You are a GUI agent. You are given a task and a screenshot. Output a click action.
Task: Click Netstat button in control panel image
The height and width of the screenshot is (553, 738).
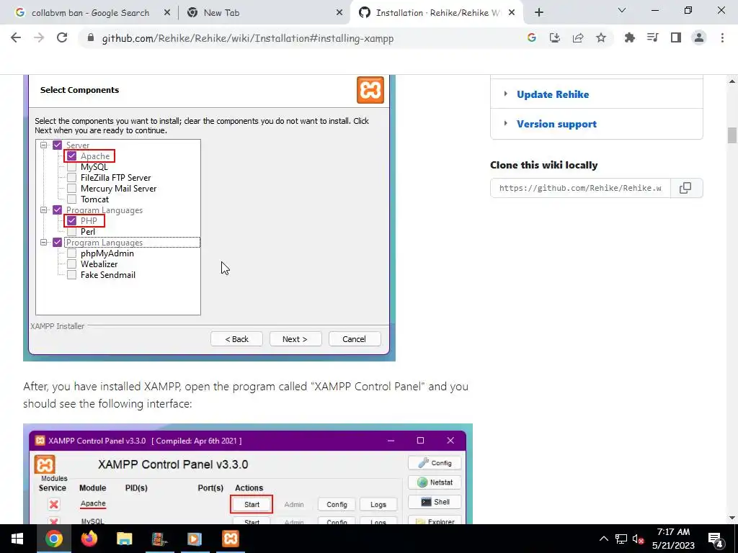click(435, 482)
